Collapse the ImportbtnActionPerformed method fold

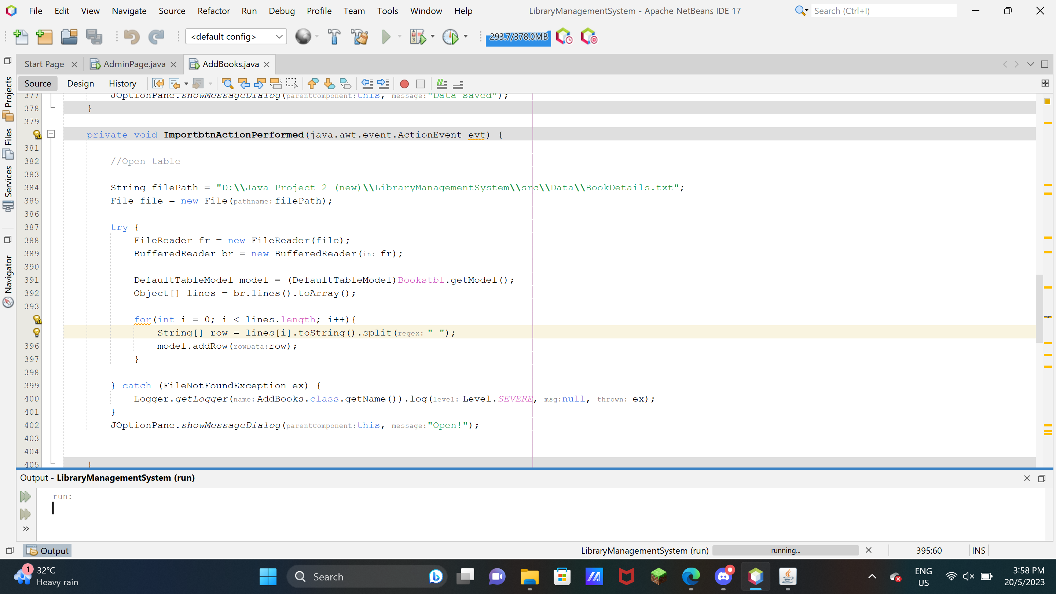(x=51, y=134)
